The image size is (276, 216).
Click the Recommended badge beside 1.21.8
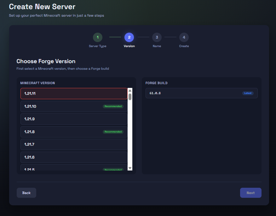(x=113, y=132)
